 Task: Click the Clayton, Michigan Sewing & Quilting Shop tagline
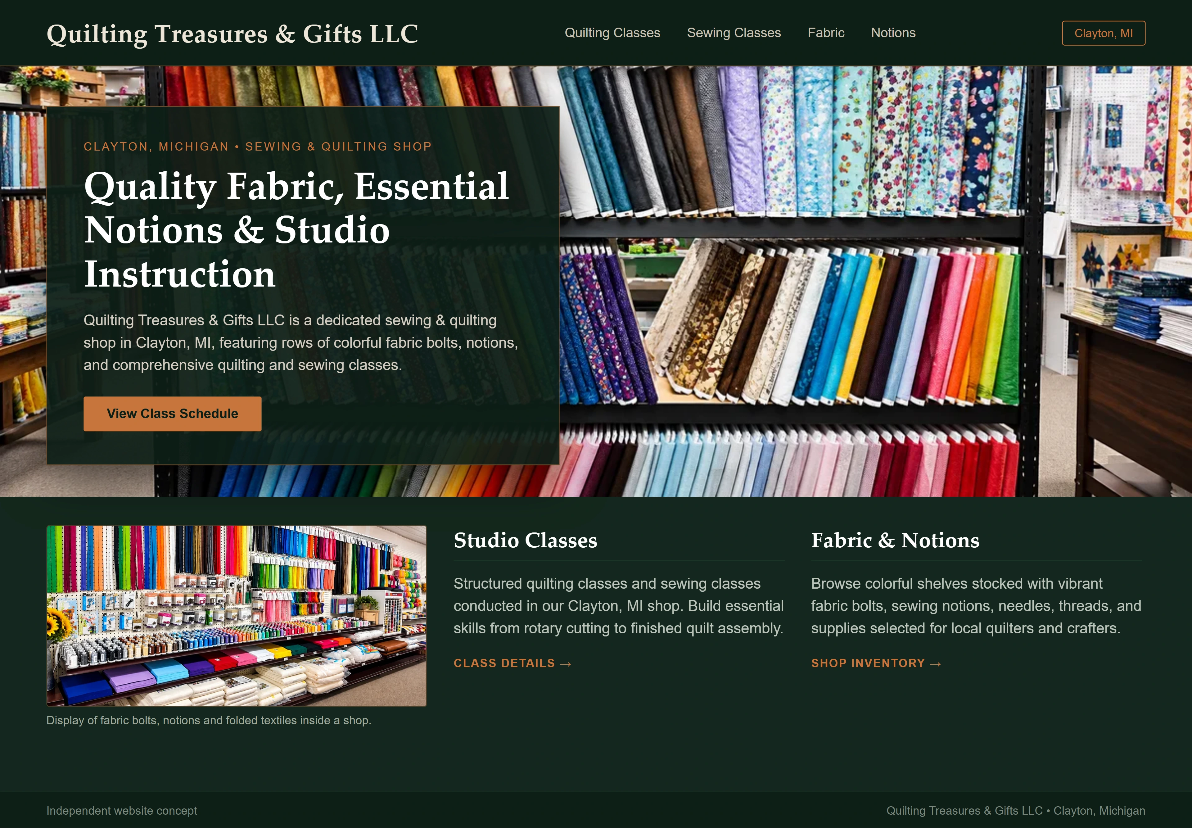tap(257, 146)
